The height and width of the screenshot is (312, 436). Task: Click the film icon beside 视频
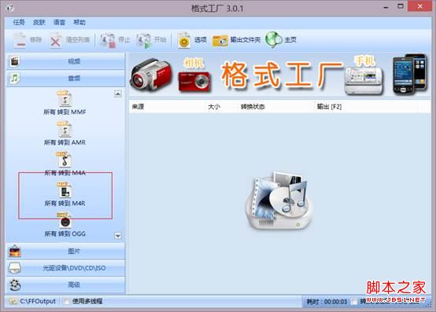pos(14,61)
